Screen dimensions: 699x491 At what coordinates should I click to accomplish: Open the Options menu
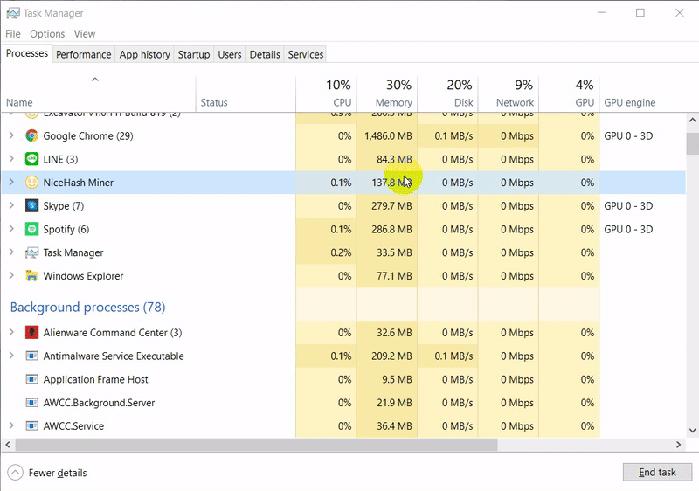pos(47,34)
